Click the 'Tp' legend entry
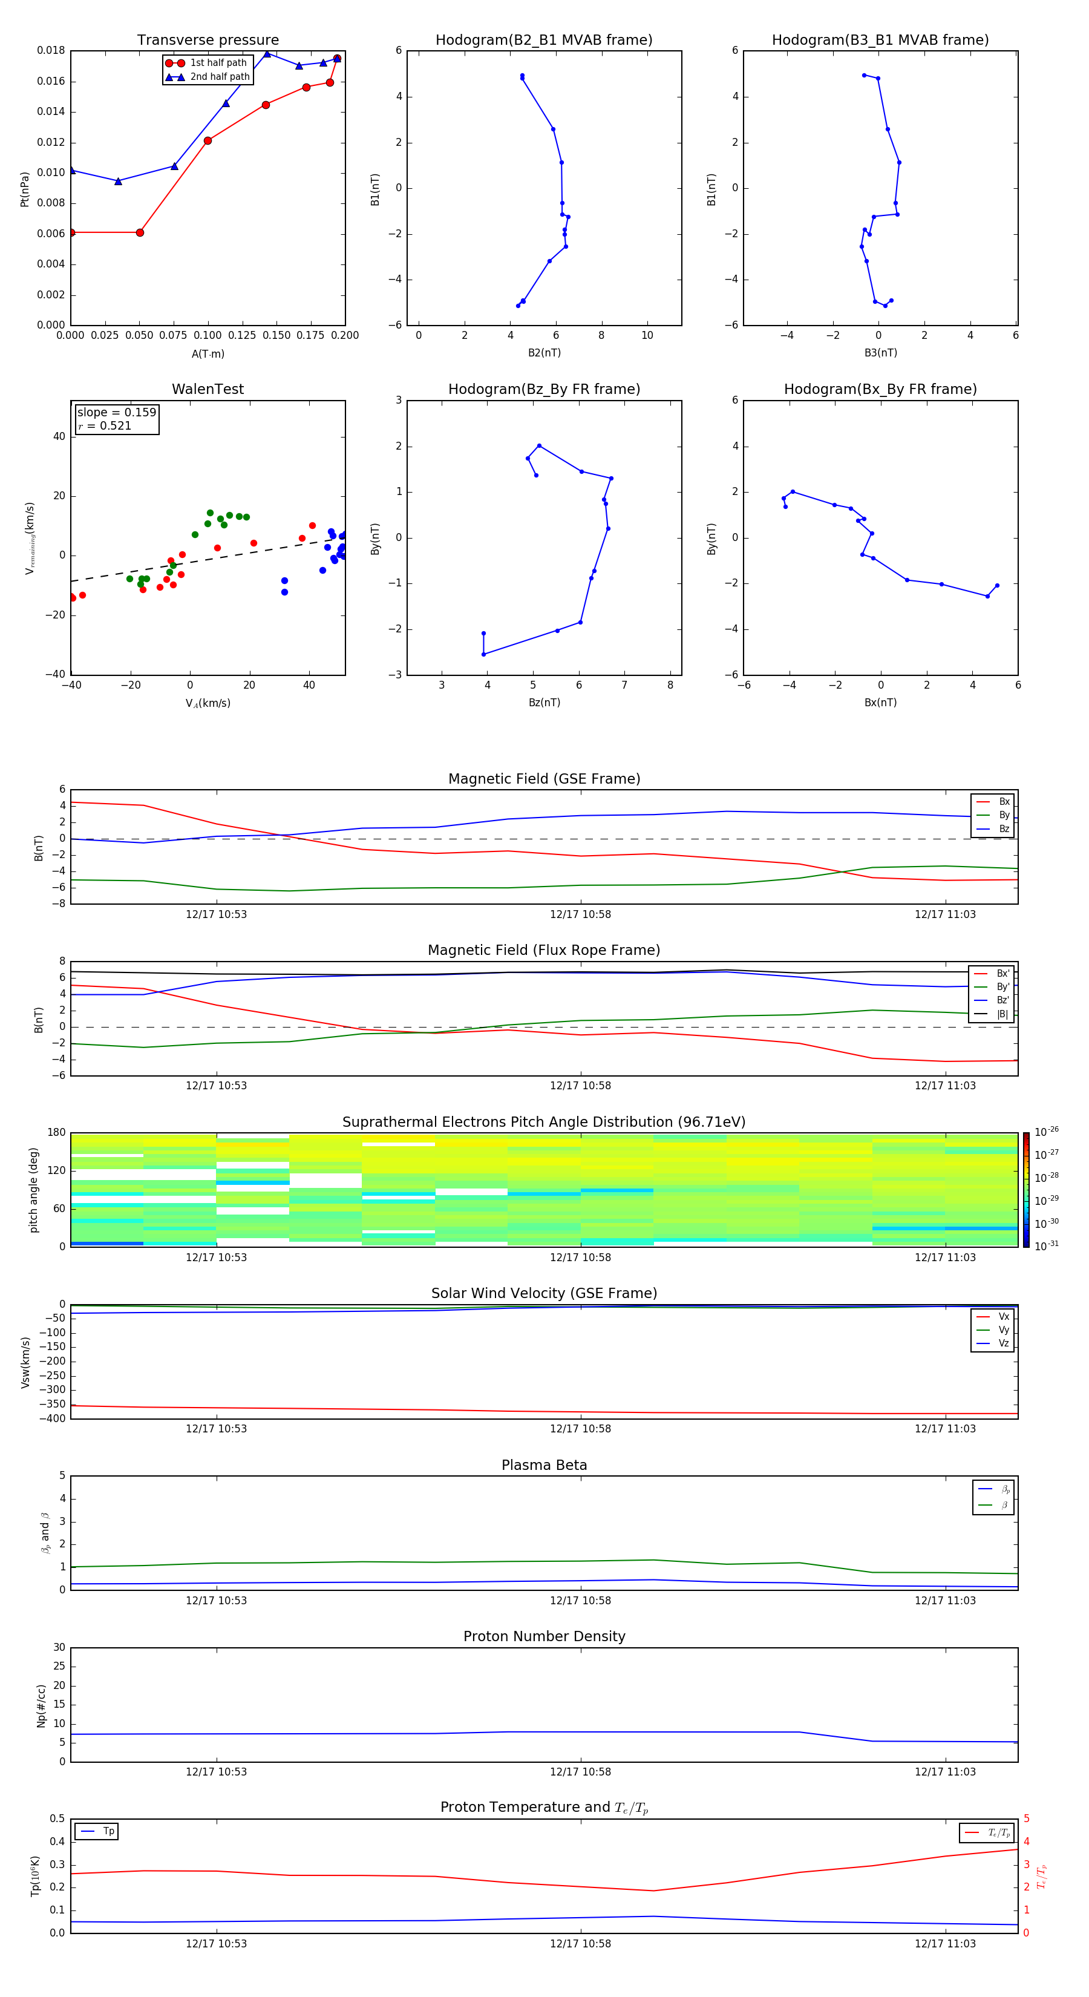This screenshot has height=1997, width=1089. (97, 1831)
